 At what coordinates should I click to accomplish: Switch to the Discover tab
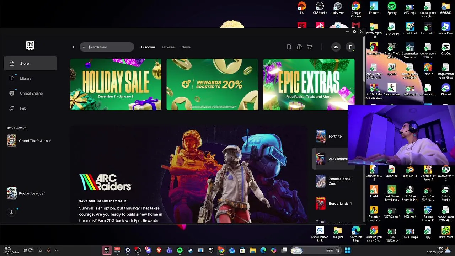pyautogui.click(x=148, y=47)
